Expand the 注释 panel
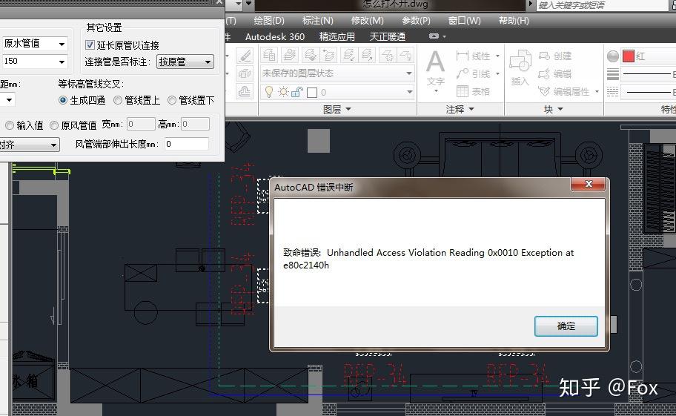This screenshot has height=416, width=676. click(460, 109)
